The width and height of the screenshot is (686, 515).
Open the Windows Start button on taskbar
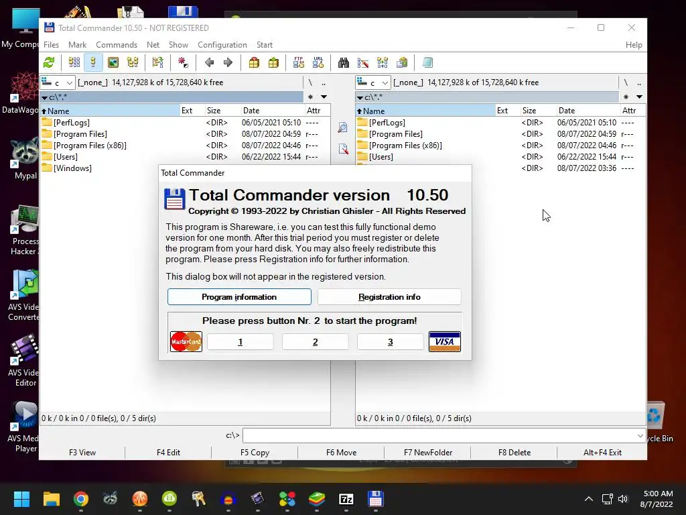21,499
